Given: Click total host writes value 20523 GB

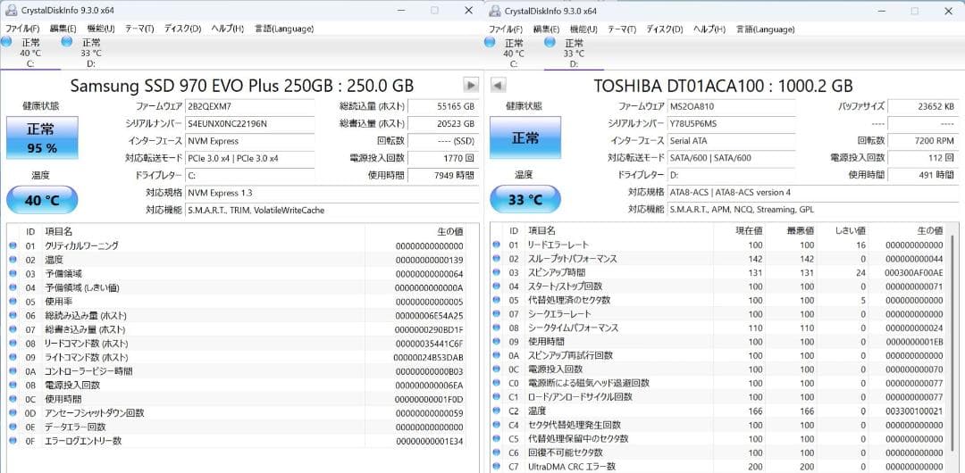Looking at the screenshot, I should pyautogui.click(x=442, y=124).
